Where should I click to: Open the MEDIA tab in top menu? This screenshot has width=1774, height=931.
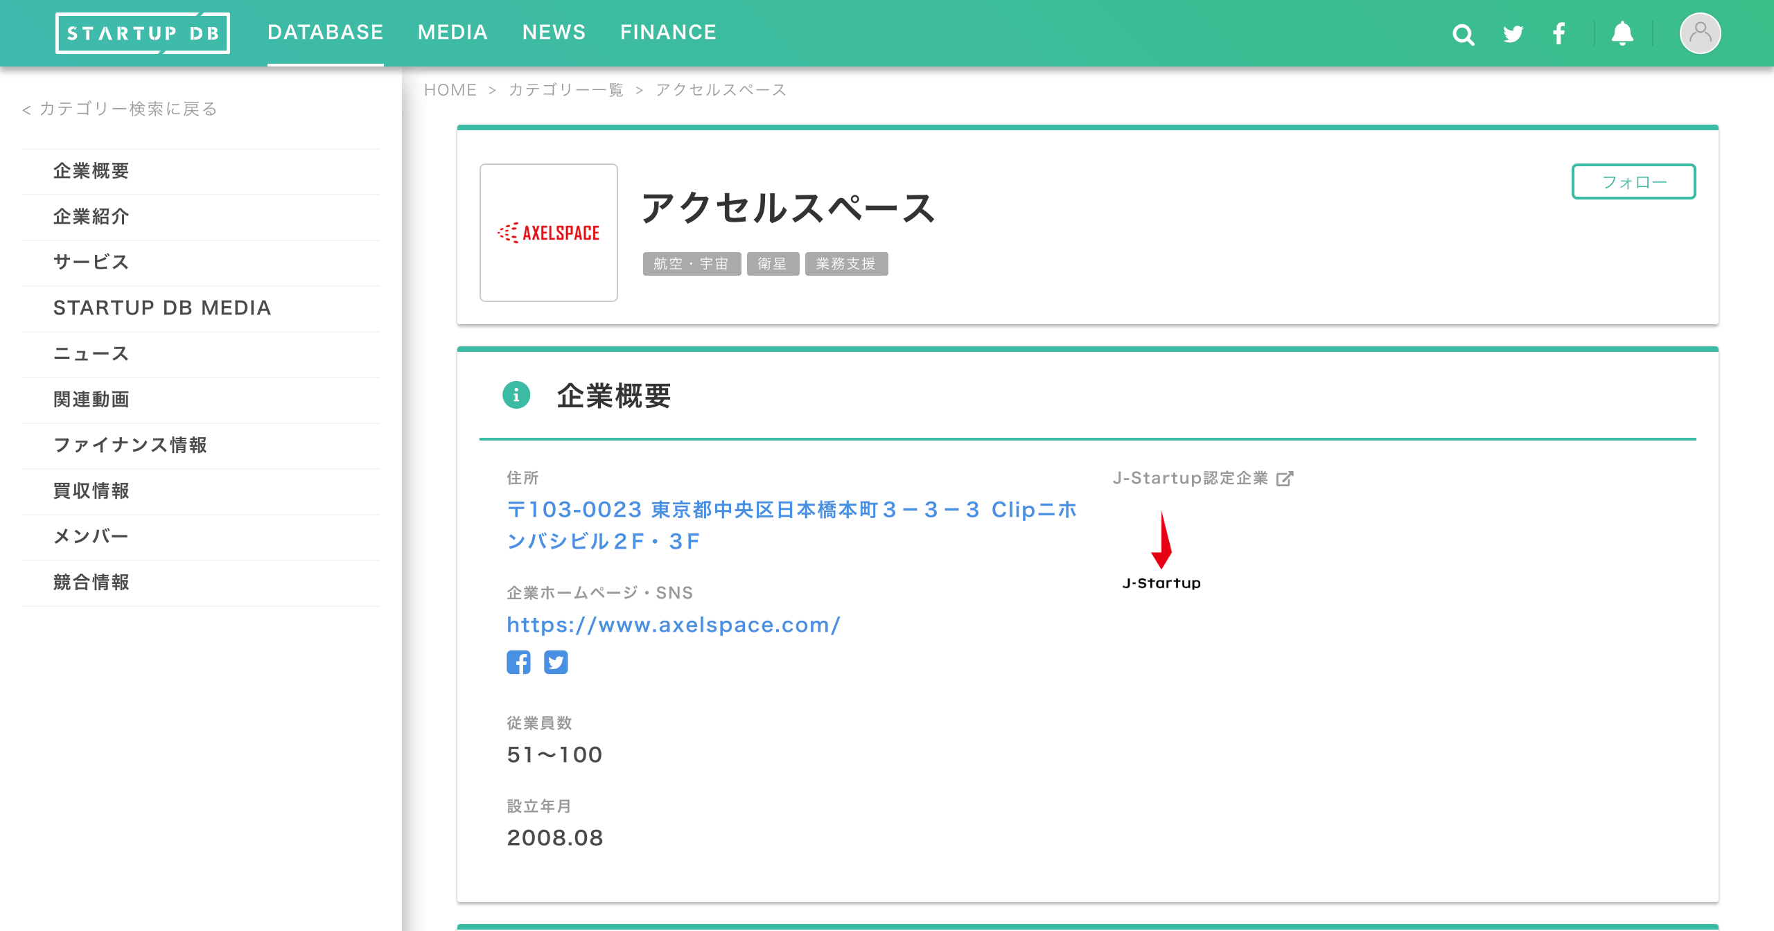point(453,33)
